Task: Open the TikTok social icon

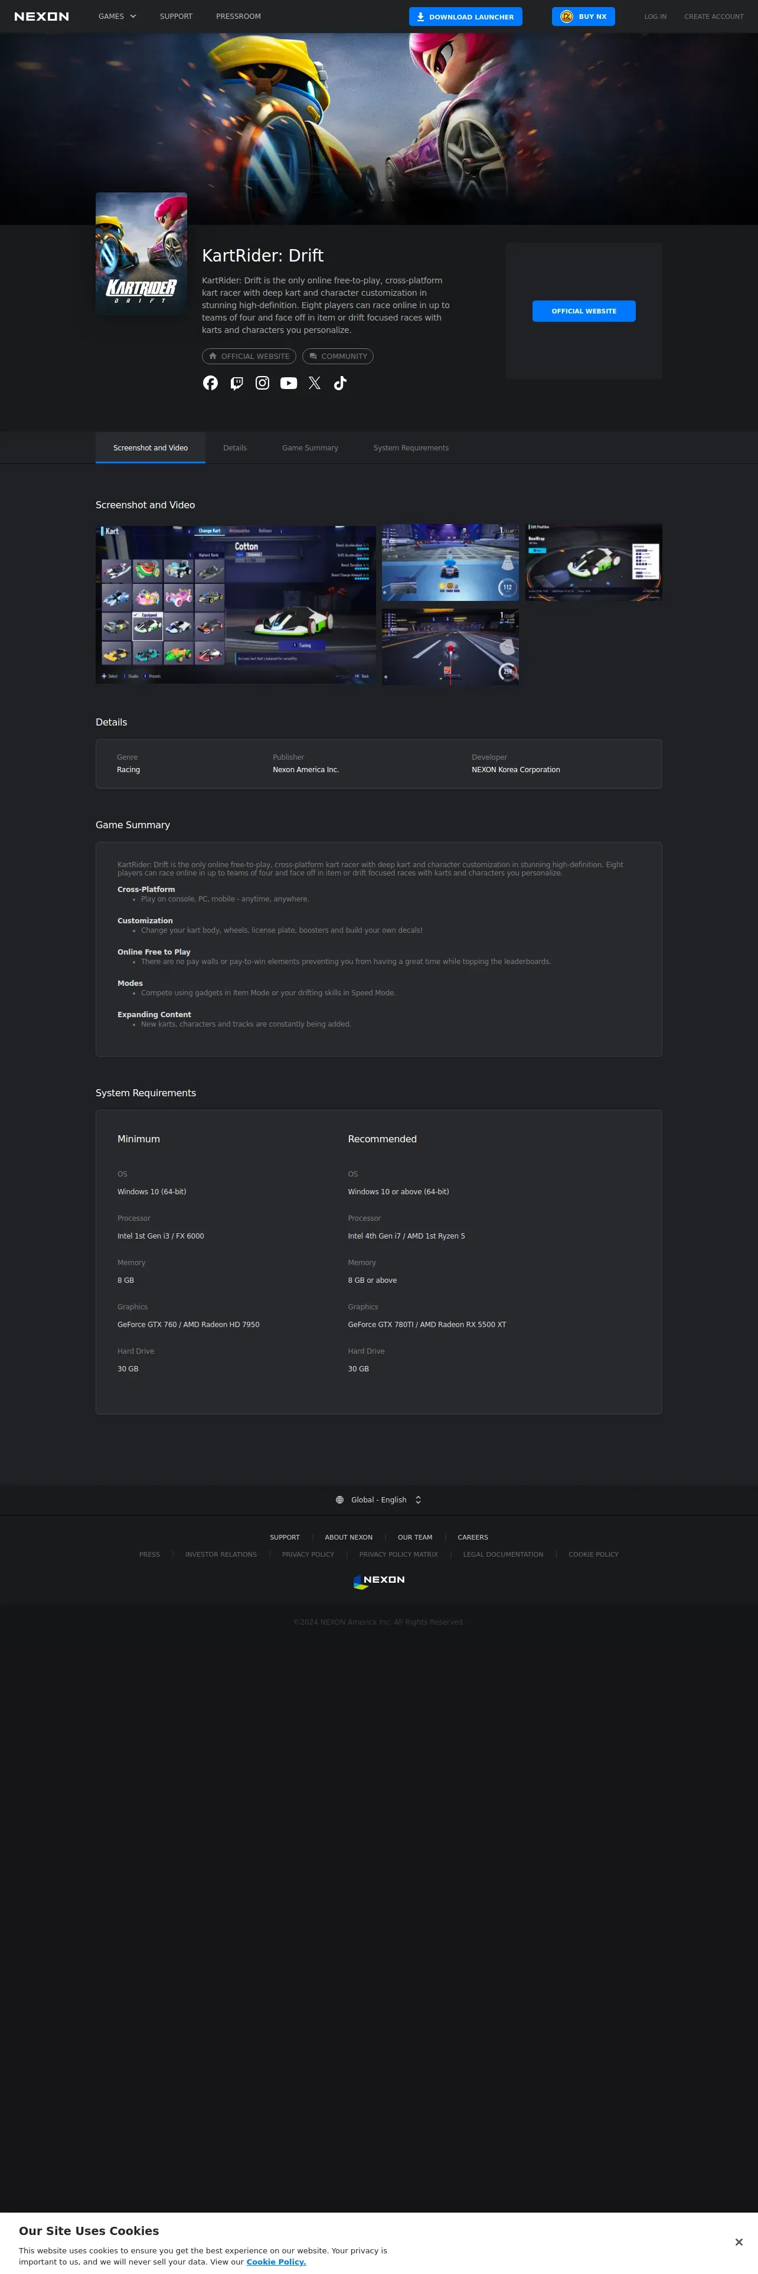Action: coord(341,383)
